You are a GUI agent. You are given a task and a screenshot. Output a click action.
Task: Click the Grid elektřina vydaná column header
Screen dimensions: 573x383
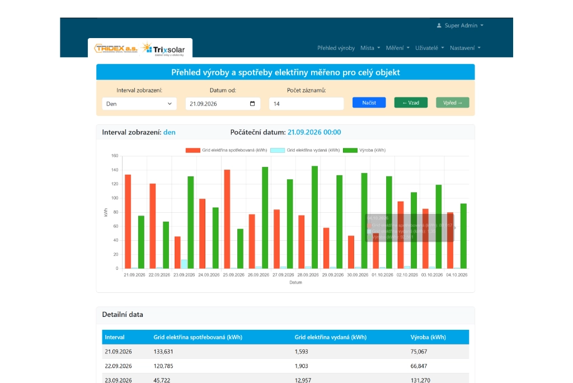coord(330,337)
